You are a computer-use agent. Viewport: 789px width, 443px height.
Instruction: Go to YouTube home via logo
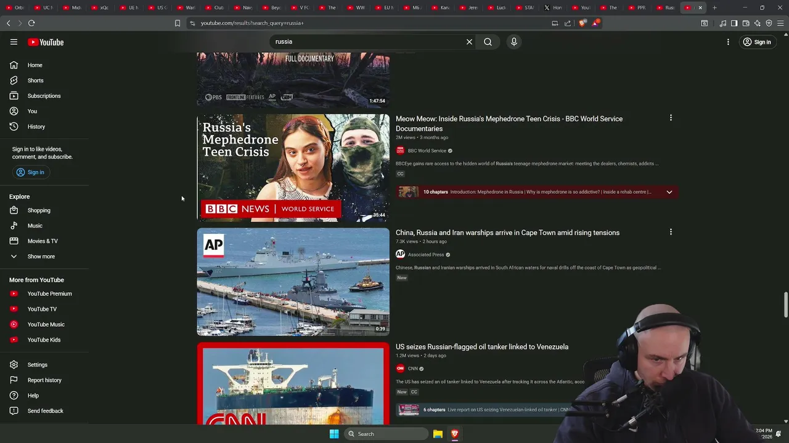(46, 42)
